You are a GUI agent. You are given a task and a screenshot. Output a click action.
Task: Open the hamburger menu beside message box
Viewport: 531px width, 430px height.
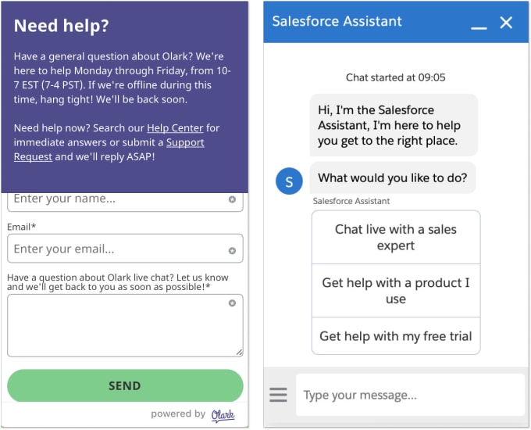pyautogui.click(x=278, y=395)
